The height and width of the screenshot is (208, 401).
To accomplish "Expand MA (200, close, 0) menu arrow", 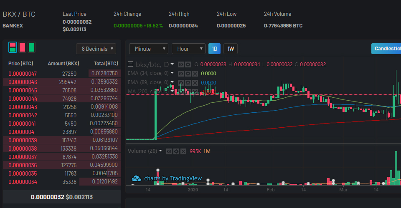I will [172, 91].
